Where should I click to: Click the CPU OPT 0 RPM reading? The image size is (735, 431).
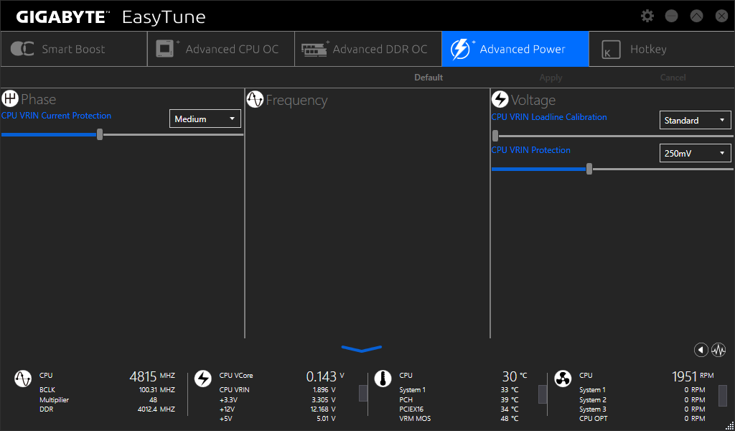click(694, 418)
